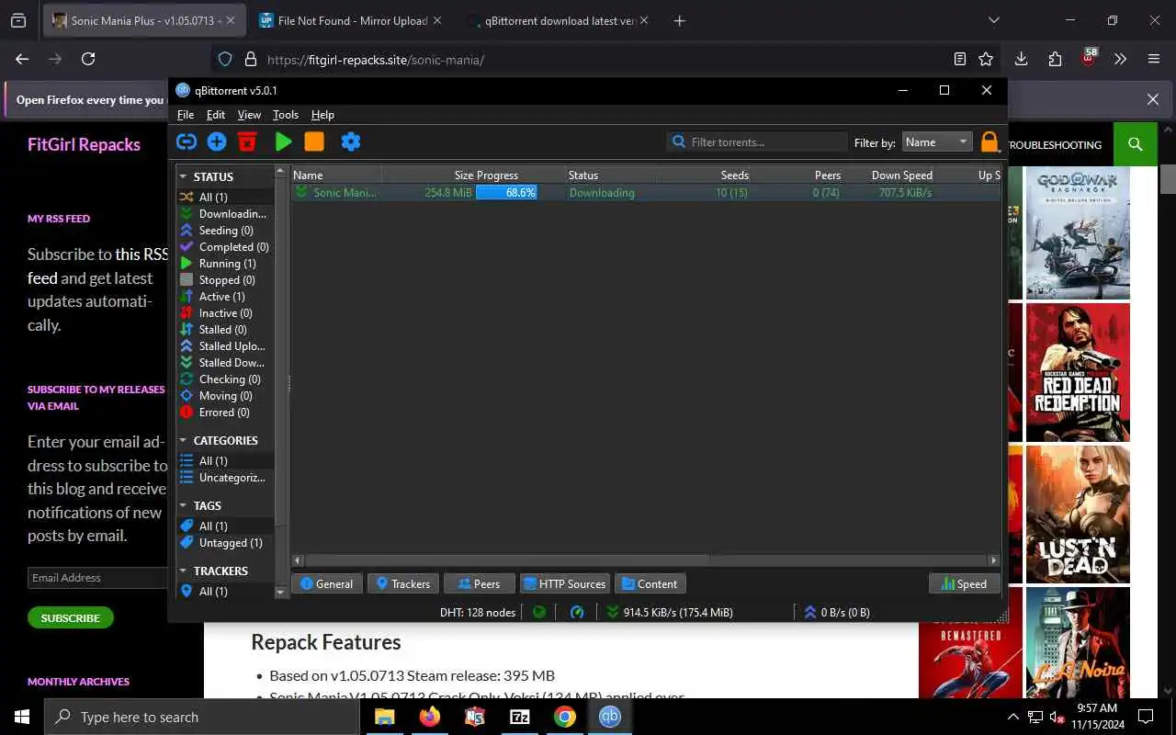Switch to the Trackers tab
Viewport: 1176px width, 735px height.
402,583
